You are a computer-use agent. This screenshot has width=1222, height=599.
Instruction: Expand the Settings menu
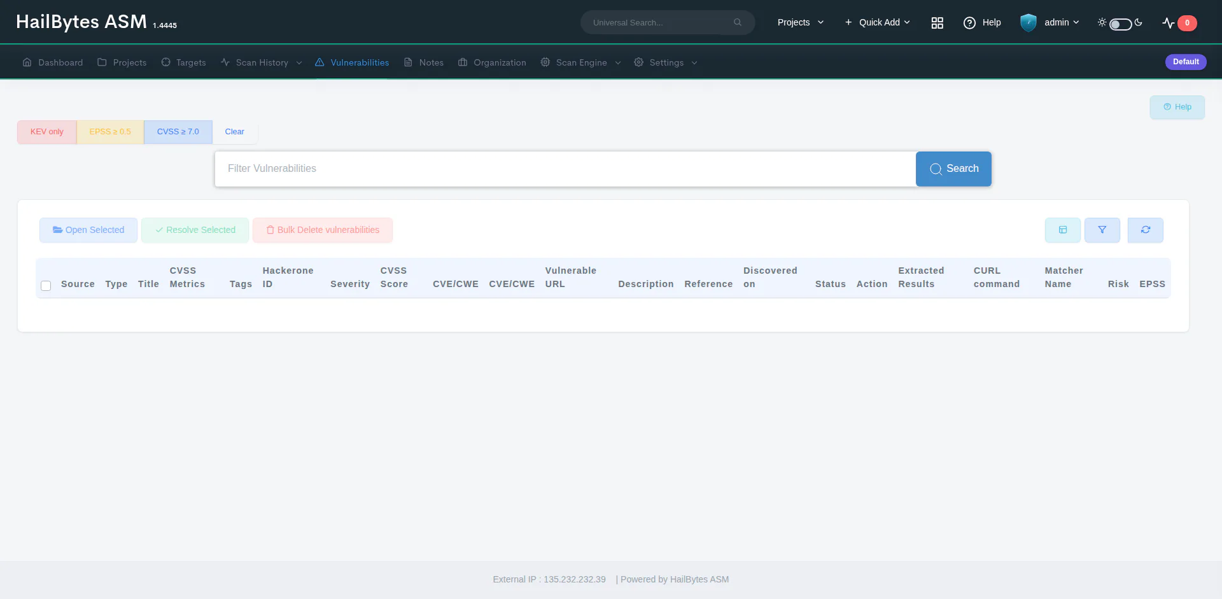pyautogui.click(x=666, y=62)
